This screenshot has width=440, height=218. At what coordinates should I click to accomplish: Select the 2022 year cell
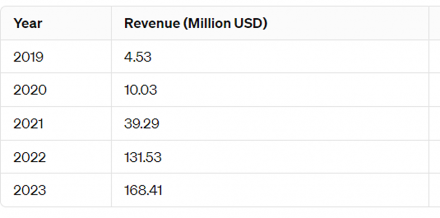click(x=30, y=157)
